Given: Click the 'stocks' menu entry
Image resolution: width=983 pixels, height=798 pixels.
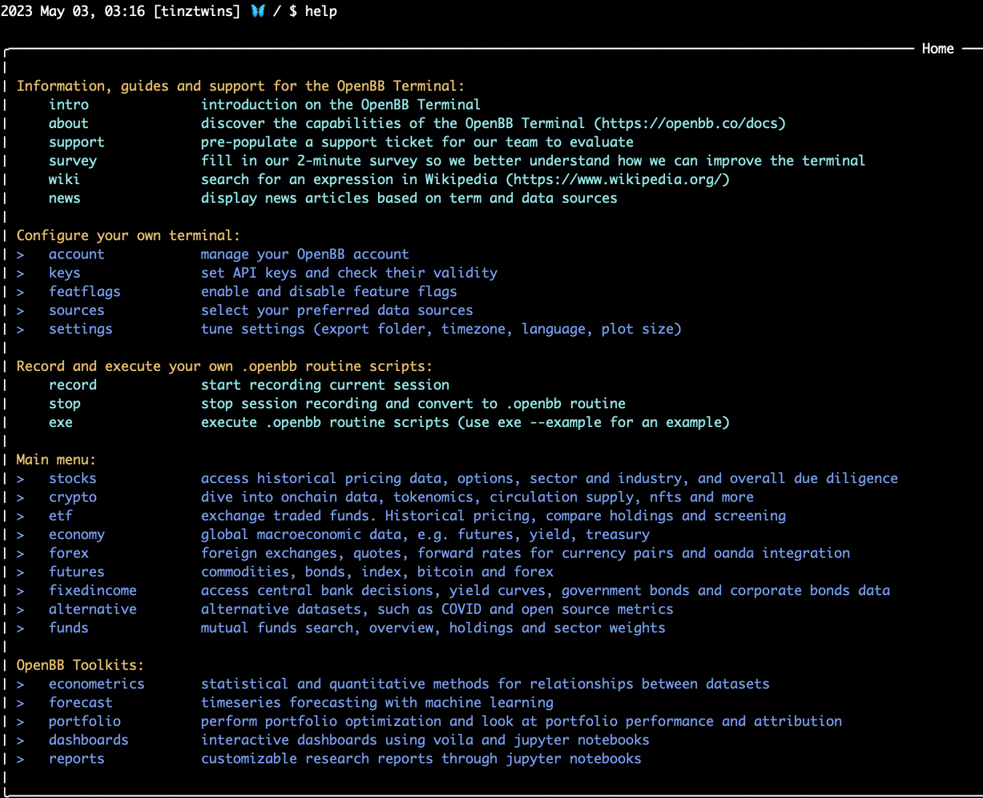Looking at the screenshot, I should click(73, 478).
